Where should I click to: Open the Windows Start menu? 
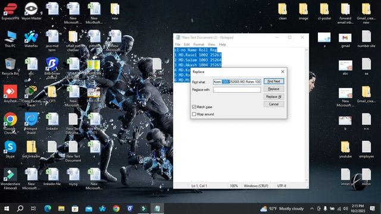pos(7,209)
